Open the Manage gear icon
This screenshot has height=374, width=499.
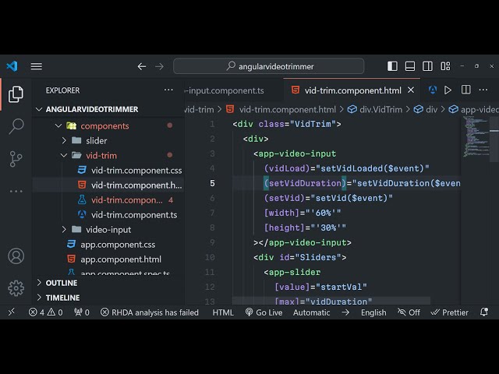click(16, 288)
